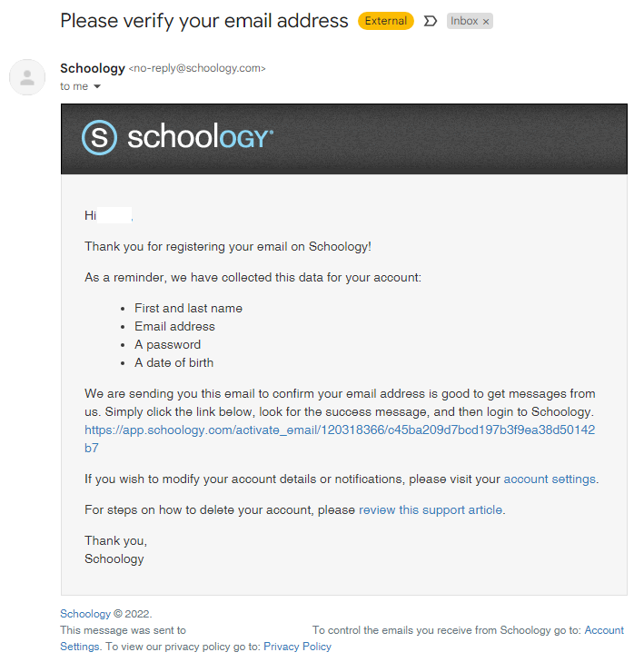Open the 'account settings' link in the body
Screen dimensions: 644x662
(x=550, y=479)
